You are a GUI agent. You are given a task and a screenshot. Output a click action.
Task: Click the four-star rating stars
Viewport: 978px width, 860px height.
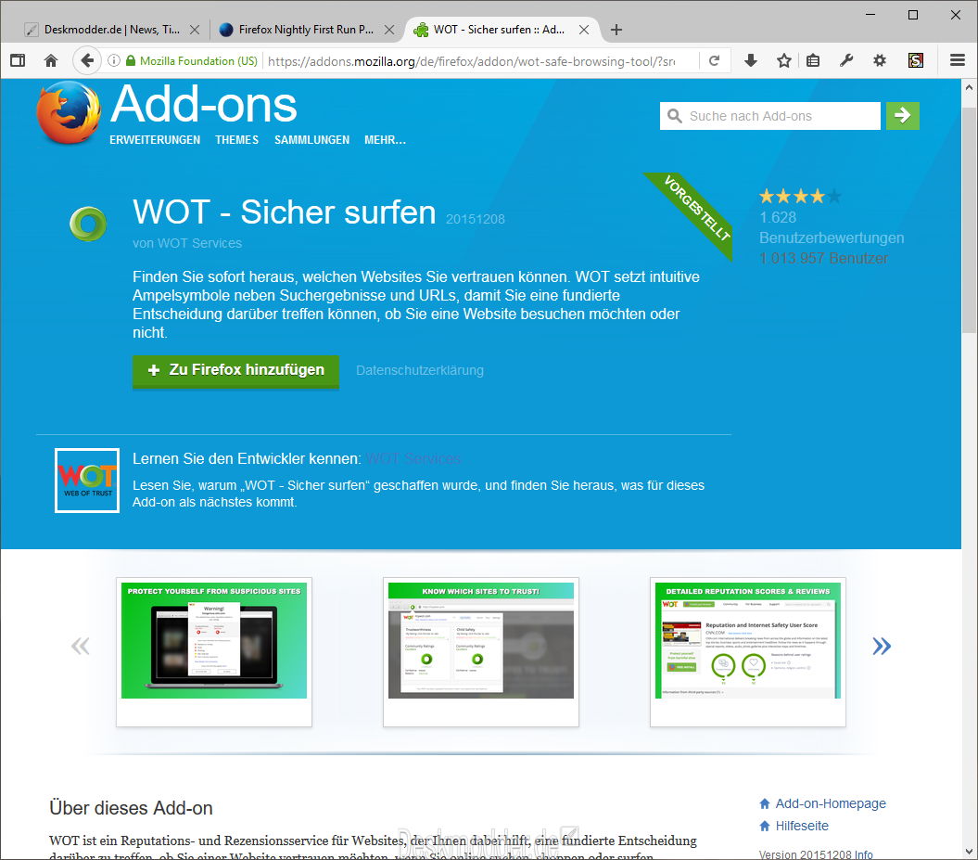[x=800, y=197]
